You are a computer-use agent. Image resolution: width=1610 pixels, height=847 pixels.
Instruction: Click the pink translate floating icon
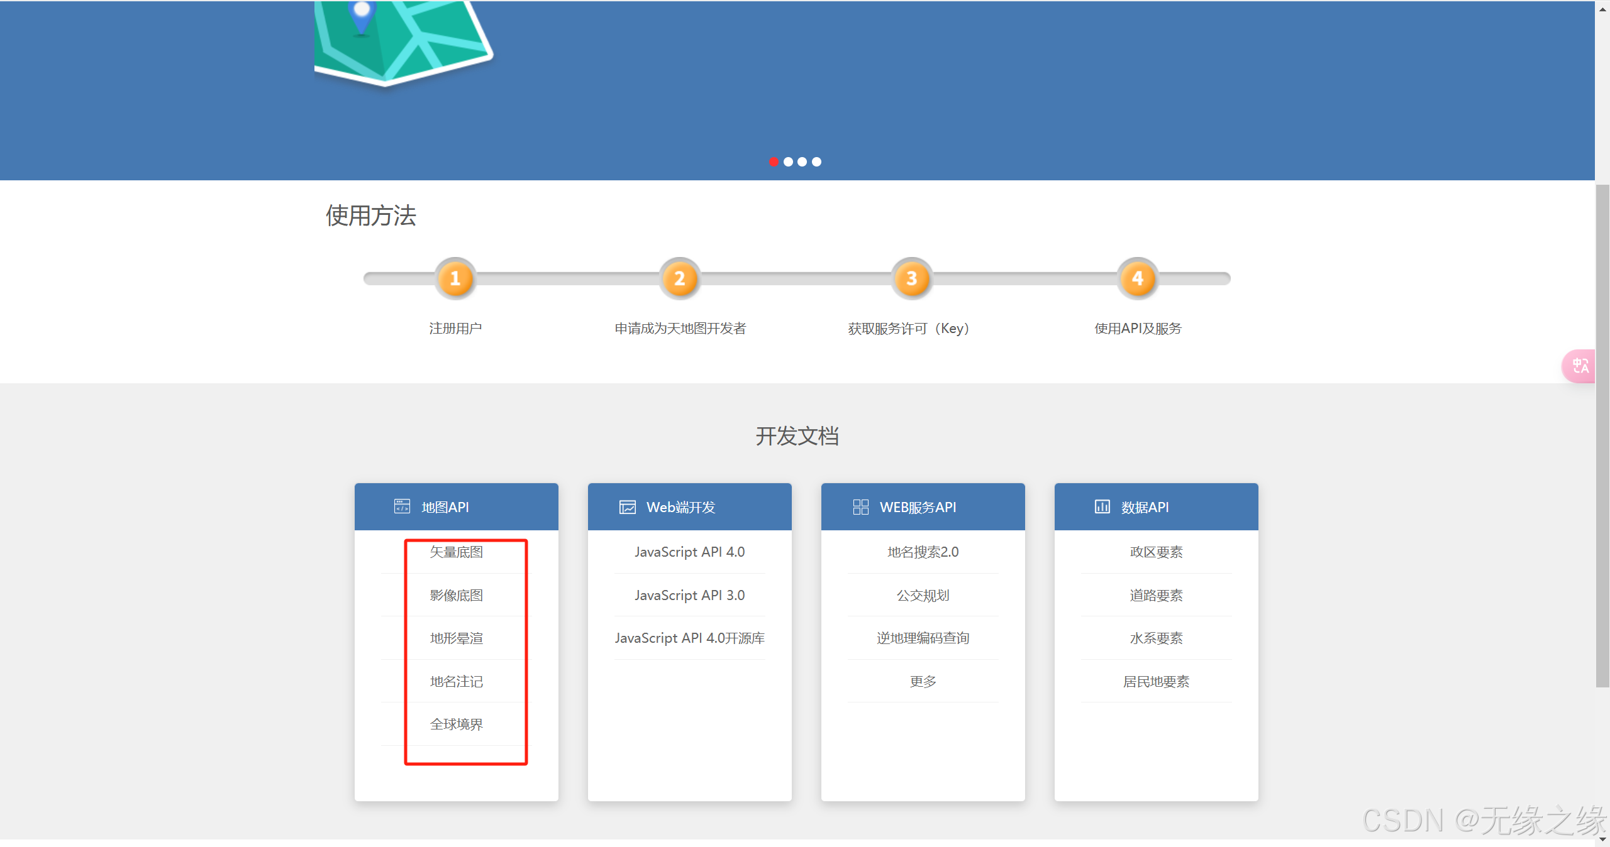(x=1580, y=366)
